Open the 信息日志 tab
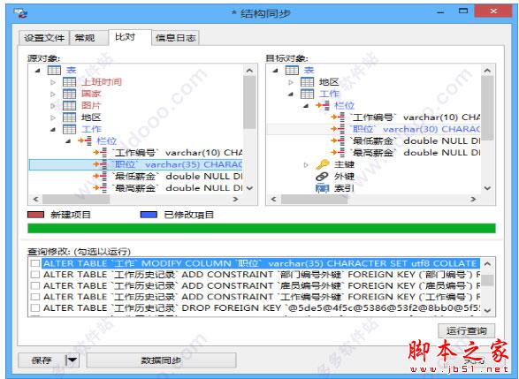The image size is (519, 379). [175, 38]
